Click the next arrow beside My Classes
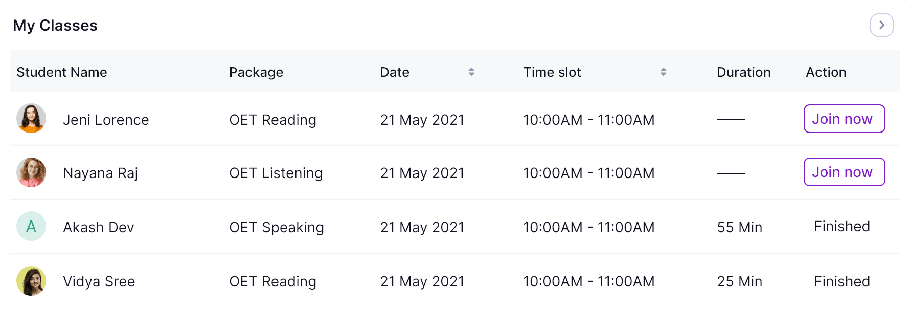The height and width of the screenshot is (309, 910). tap(881, 25)
